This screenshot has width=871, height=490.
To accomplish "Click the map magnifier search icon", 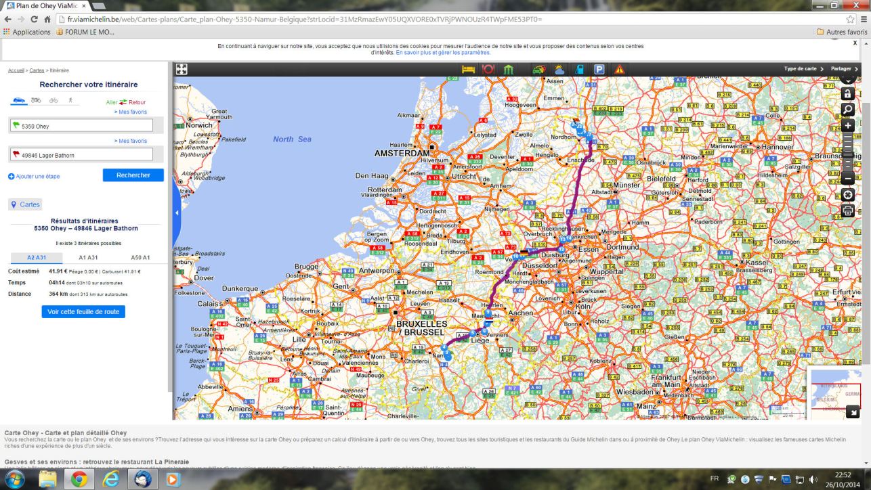I will [x=847, y=110].
